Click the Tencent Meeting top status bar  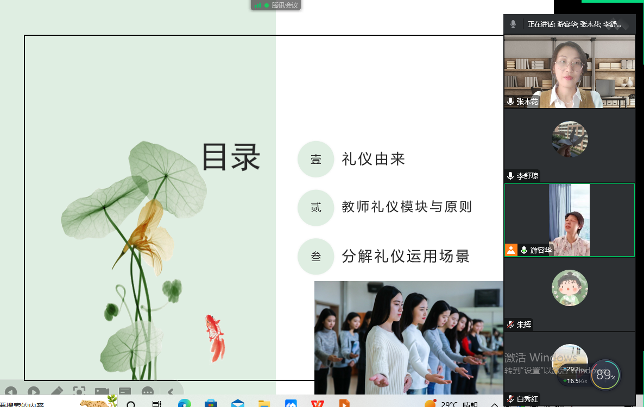276,5
